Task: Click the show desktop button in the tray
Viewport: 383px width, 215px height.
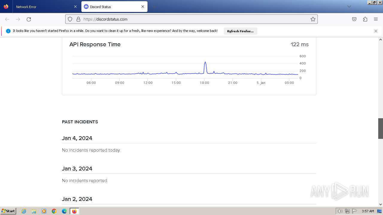Action: [380, 211]
